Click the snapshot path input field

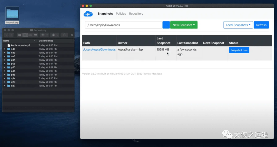coord(124,25)
